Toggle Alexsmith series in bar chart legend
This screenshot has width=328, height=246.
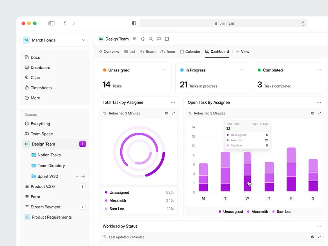[x=257, y=212]
